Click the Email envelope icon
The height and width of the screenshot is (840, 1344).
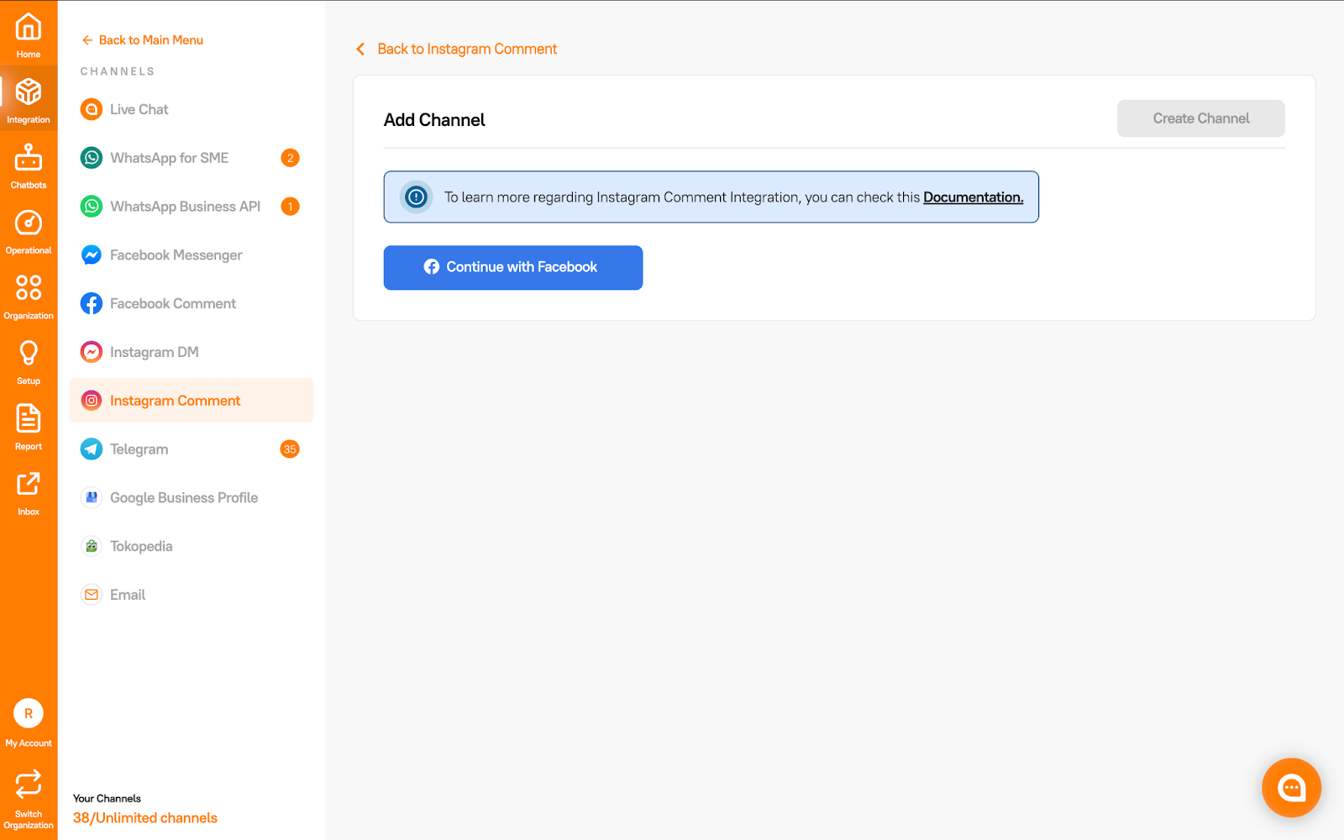(92, 595)
